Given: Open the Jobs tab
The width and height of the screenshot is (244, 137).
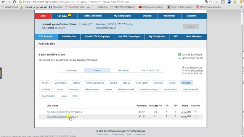Looking at the screenshot, I should pos(43,16).
